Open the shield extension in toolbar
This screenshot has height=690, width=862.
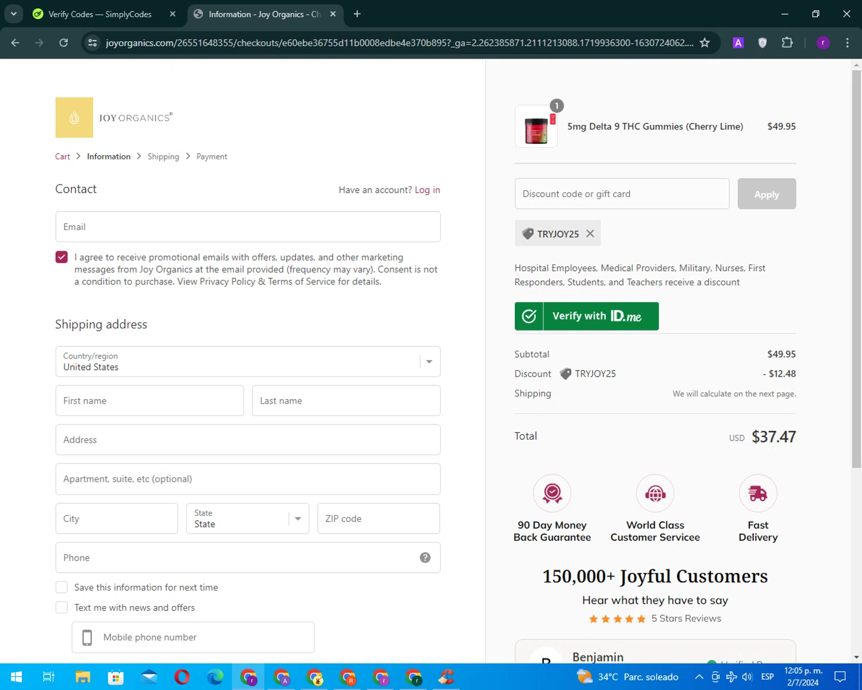763,43
